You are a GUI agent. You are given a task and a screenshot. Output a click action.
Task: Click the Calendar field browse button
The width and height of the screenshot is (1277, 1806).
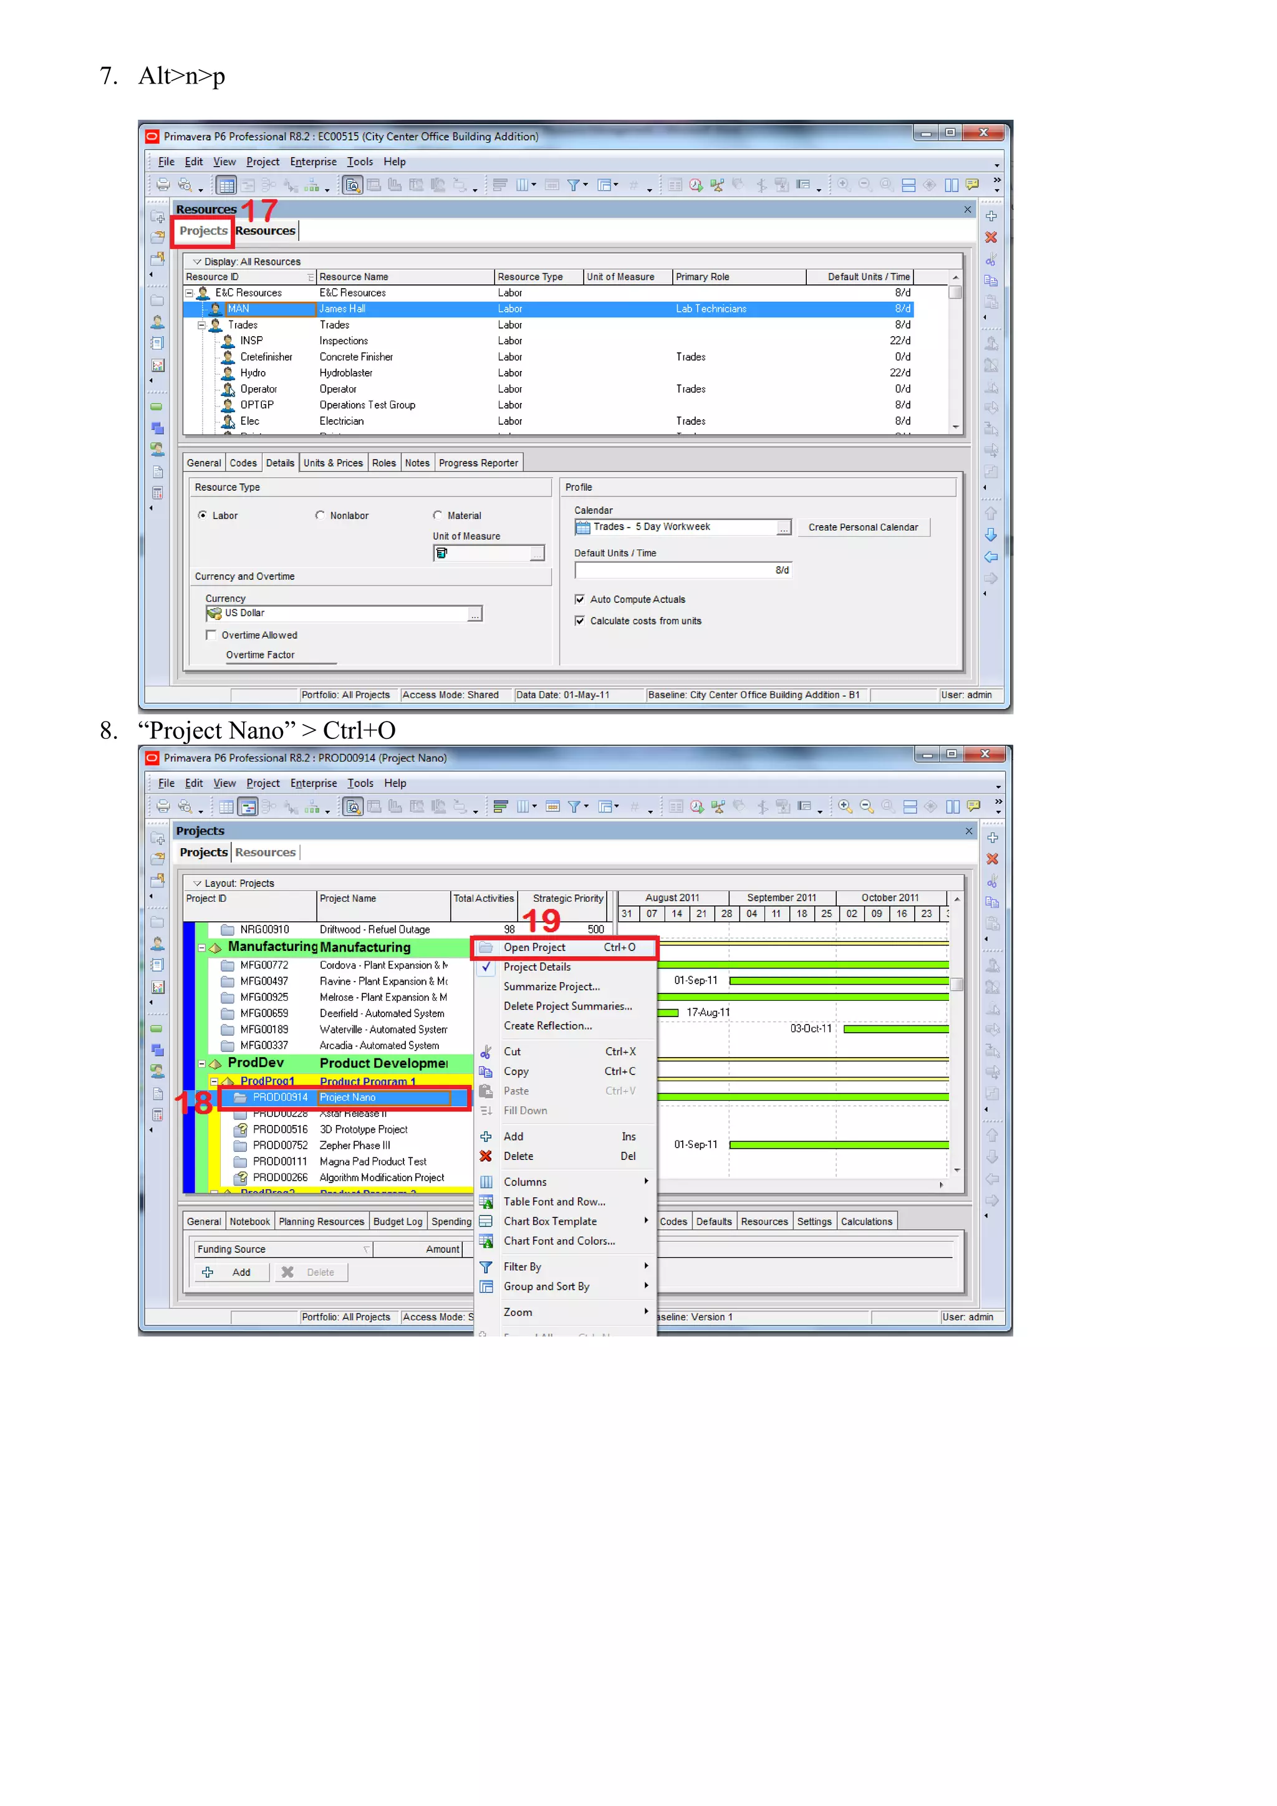pos(784,528)
